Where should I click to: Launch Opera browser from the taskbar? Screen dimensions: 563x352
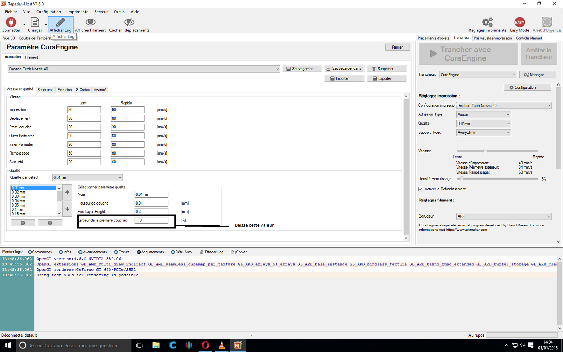205,345
